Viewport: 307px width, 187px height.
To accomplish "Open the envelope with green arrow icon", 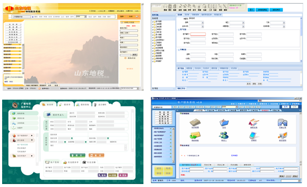I will pos(195,135).
